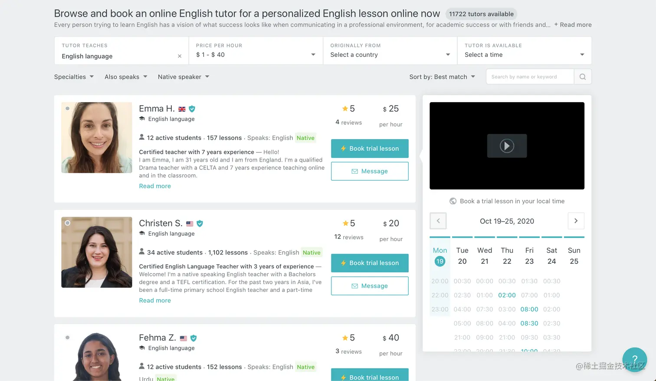Pick the Friday 08:00 time slot

529,309
